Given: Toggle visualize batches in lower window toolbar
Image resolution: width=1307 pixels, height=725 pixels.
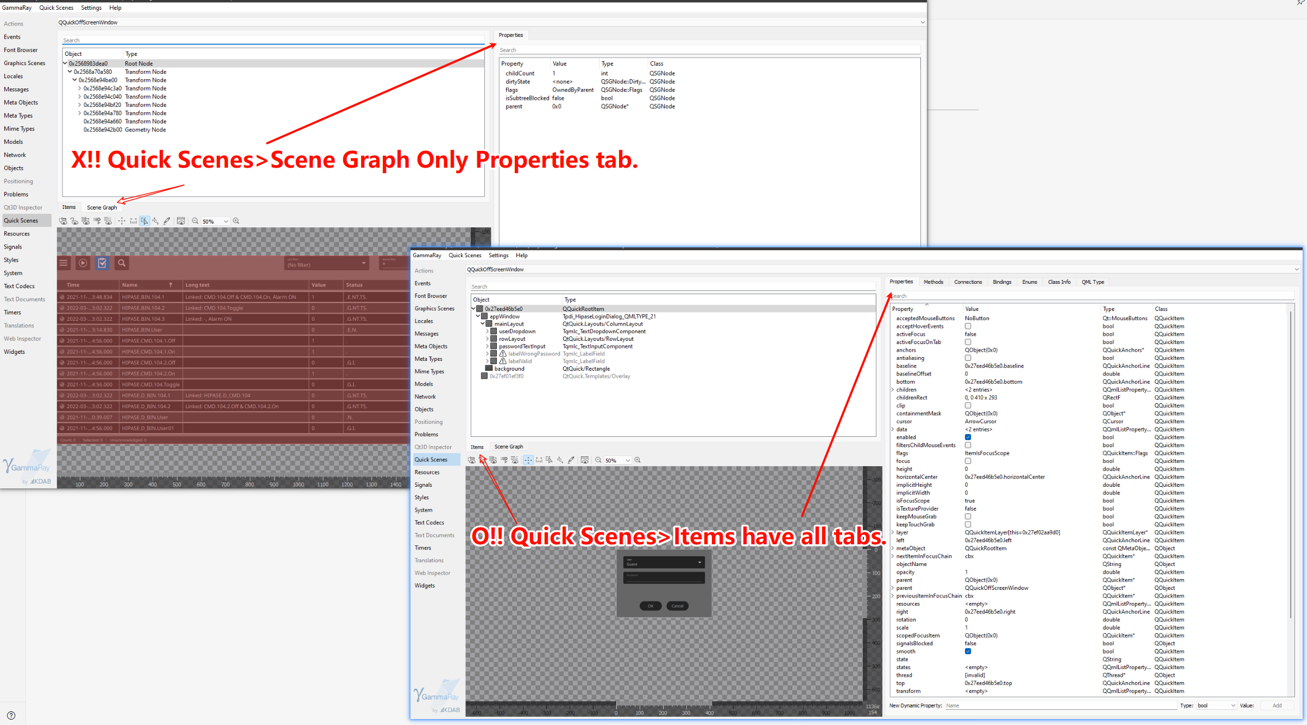Looking at the screenshot, I should coord(493,460).
